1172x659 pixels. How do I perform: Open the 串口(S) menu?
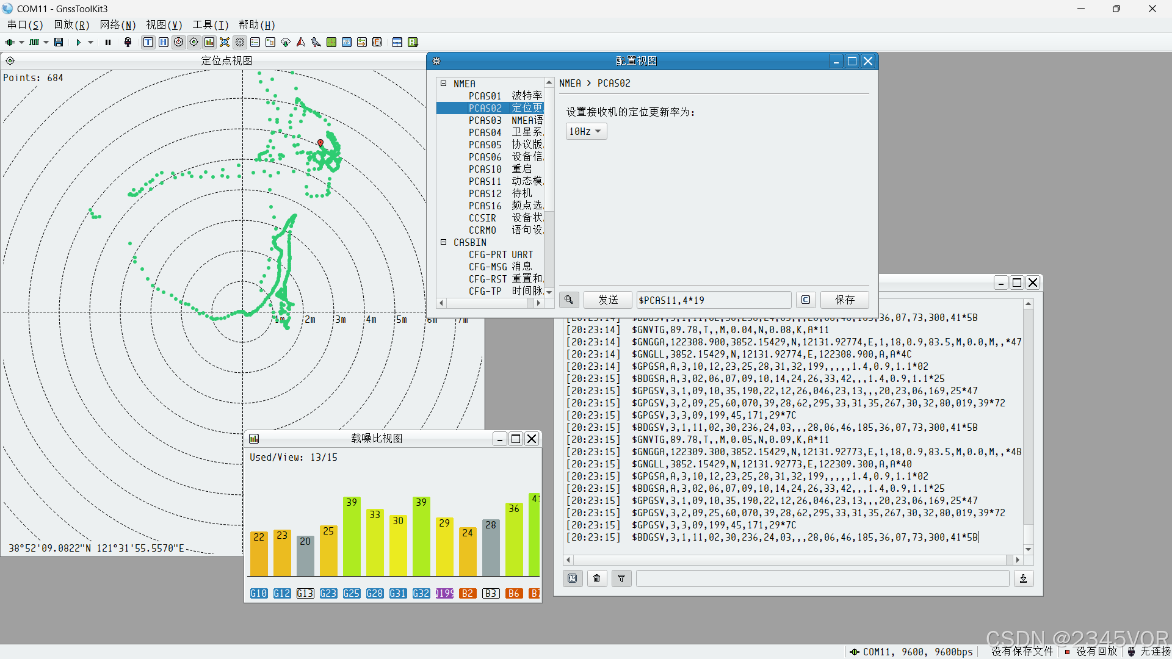[25, 25]
